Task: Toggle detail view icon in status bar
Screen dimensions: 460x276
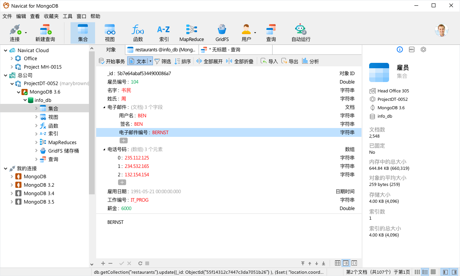Action: click(x=425, y=272)
